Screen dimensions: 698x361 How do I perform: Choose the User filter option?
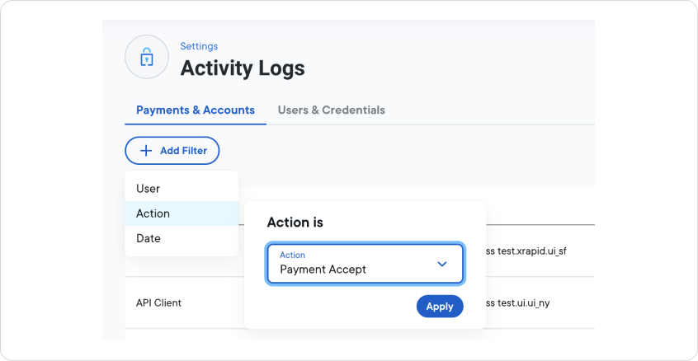[x=149, y=189]
